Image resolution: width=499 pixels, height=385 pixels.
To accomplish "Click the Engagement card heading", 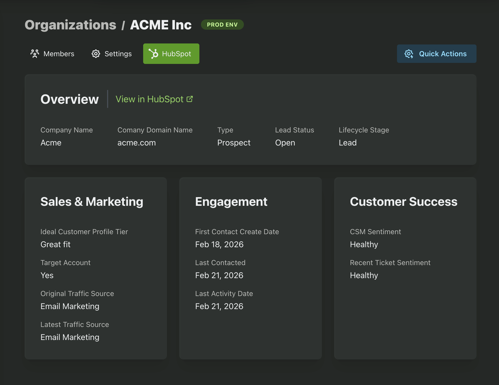I will coord(231,202).
